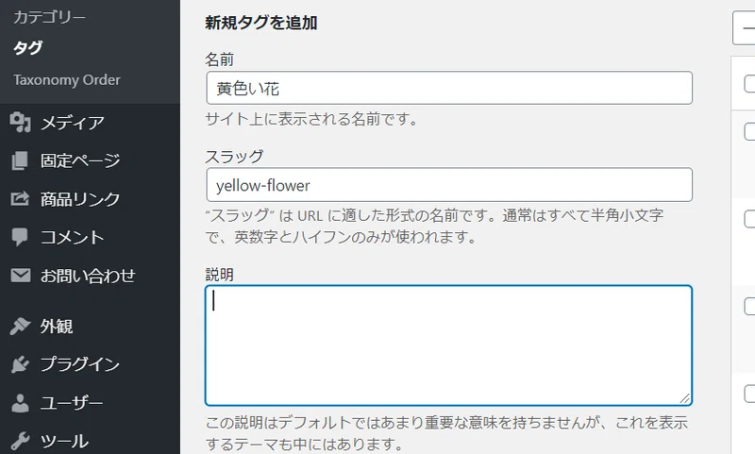The height and width of the screenshot is (454, 755).
Task: Click the コメント speech bubble icon
Action: (20, 237)
